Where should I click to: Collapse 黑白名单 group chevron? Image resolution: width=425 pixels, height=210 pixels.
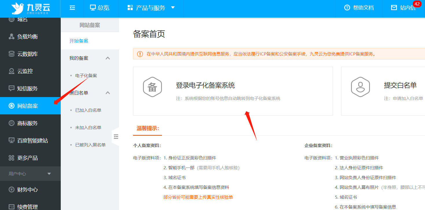click(108, 93)
